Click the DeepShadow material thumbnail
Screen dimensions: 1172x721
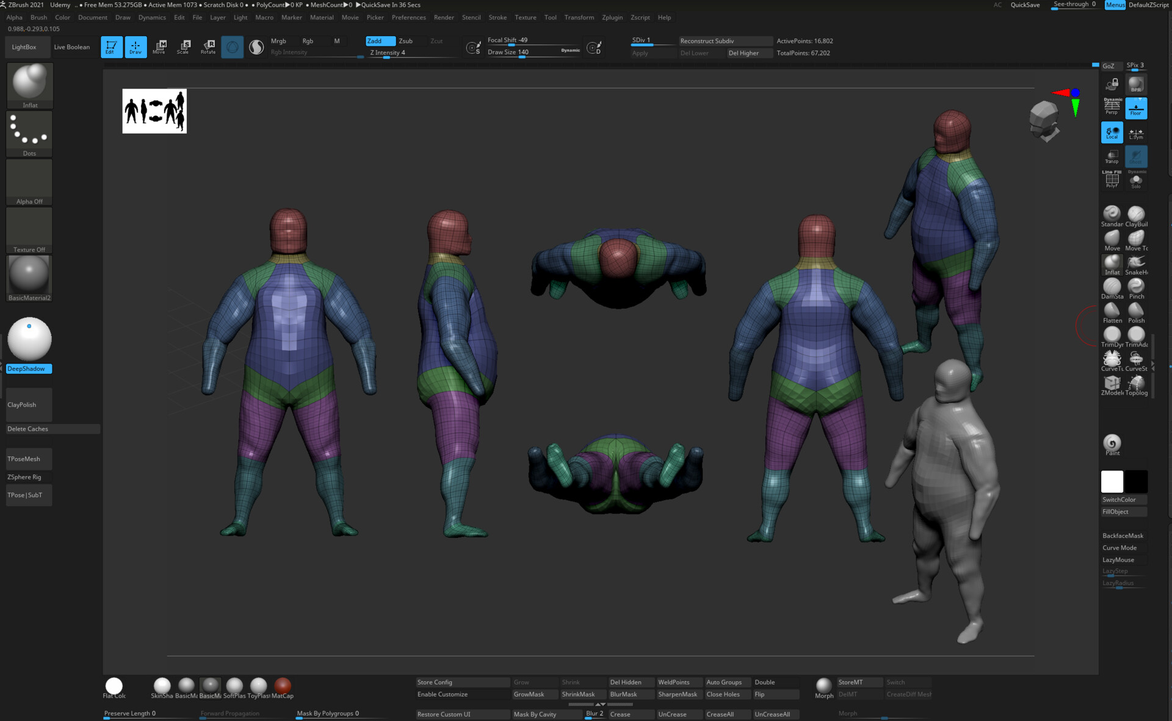coord(29,339)
